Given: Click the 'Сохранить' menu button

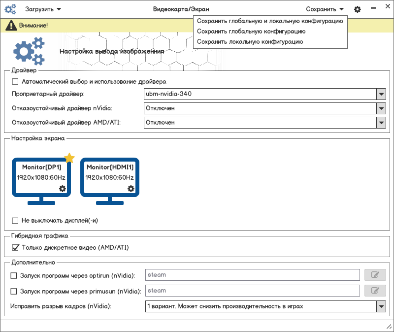Looking at the screenshot, I should [325, 9].
